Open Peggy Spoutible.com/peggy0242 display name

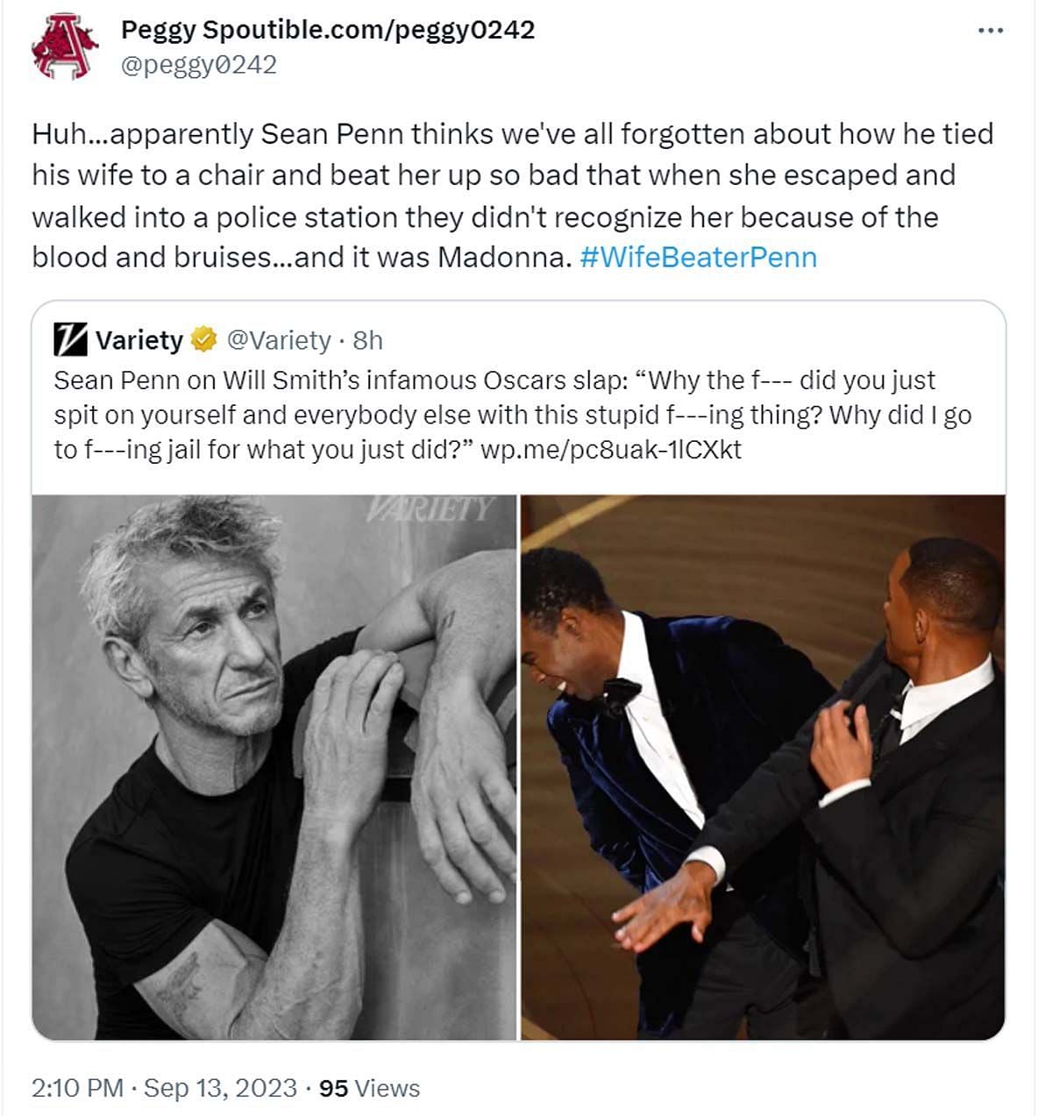pos(327,30)
